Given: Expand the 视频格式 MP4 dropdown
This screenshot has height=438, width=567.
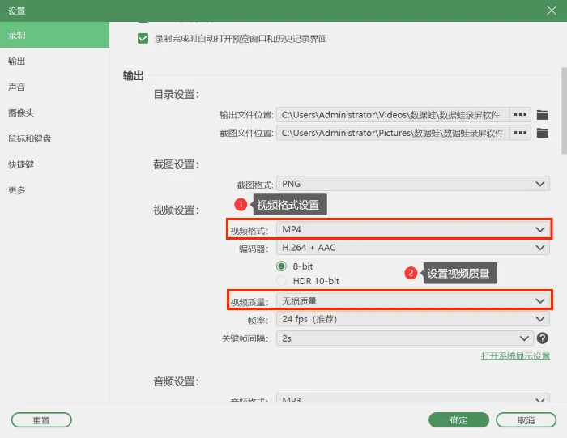Looking at the screenshot, I should click(x=413, y=229).
